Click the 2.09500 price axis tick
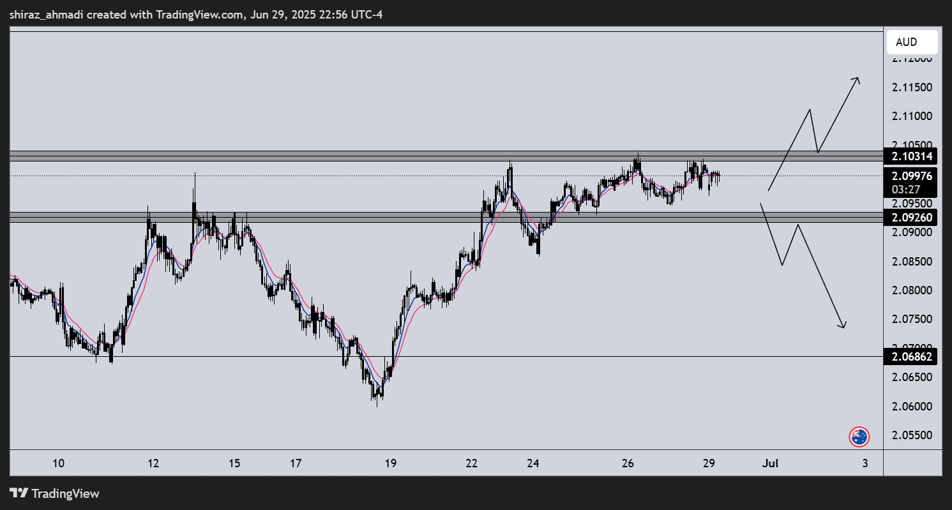This screenshot has width=952, height=510. [913, 204]
